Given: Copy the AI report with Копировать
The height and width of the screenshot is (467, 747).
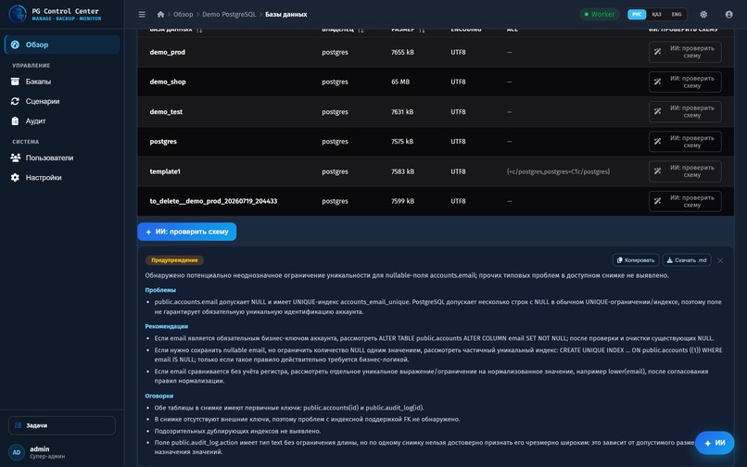Looking at the screenshot, I should tap(636, 260).
